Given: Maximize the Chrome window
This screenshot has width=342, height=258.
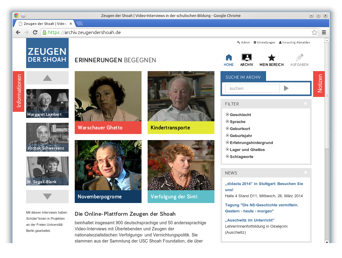Looking at the screenshot, I should (318, 15).
